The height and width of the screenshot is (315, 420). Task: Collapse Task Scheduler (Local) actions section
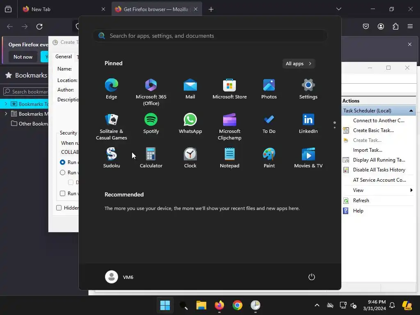tap(411, 111)
